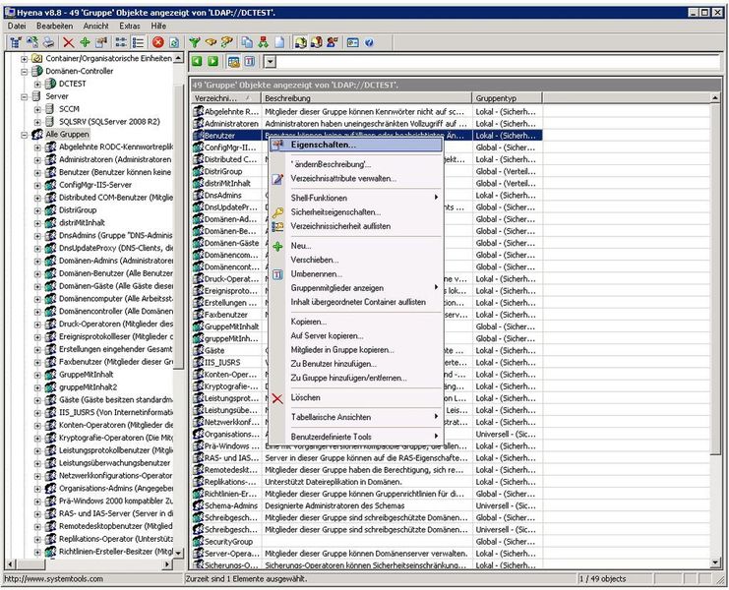Click the tree panel scroll down arrow

point(178,553)
